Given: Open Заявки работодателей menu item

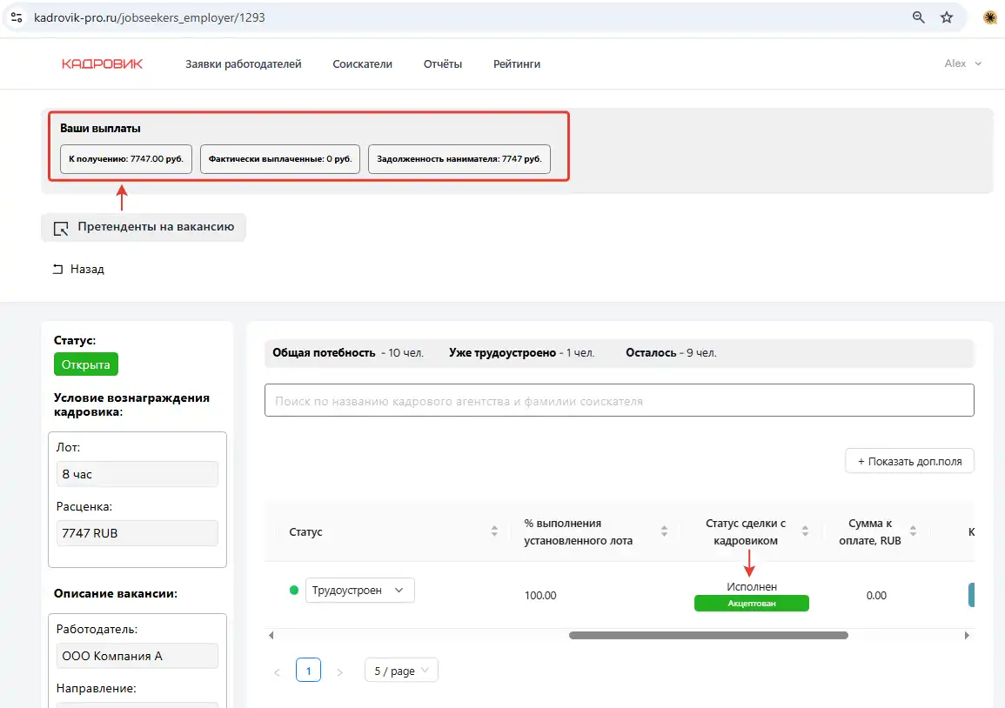Looking at the screenshot, I should [x=243, y=63].
